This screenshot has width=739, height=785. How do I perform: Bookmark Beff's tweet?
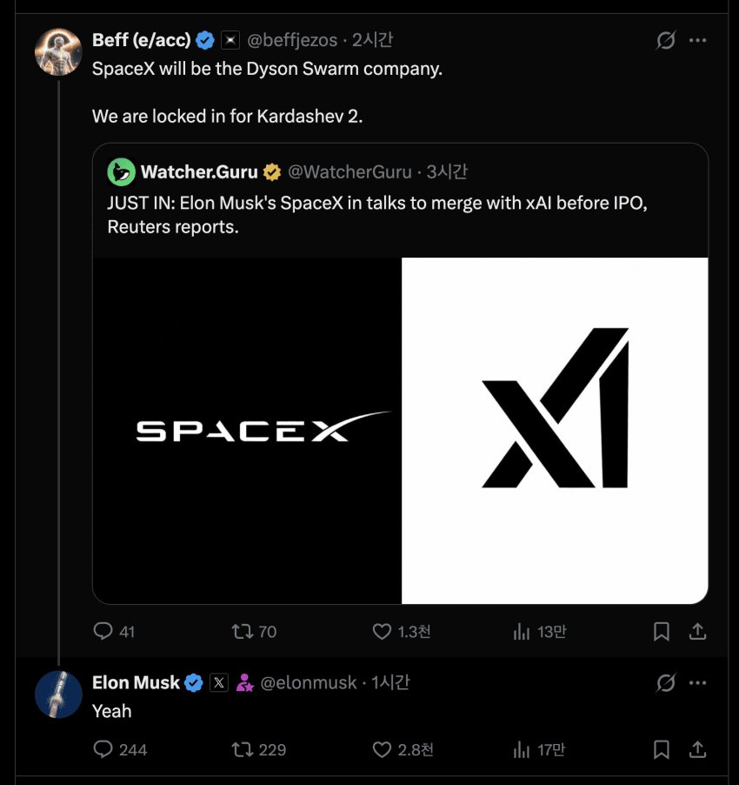661,631
